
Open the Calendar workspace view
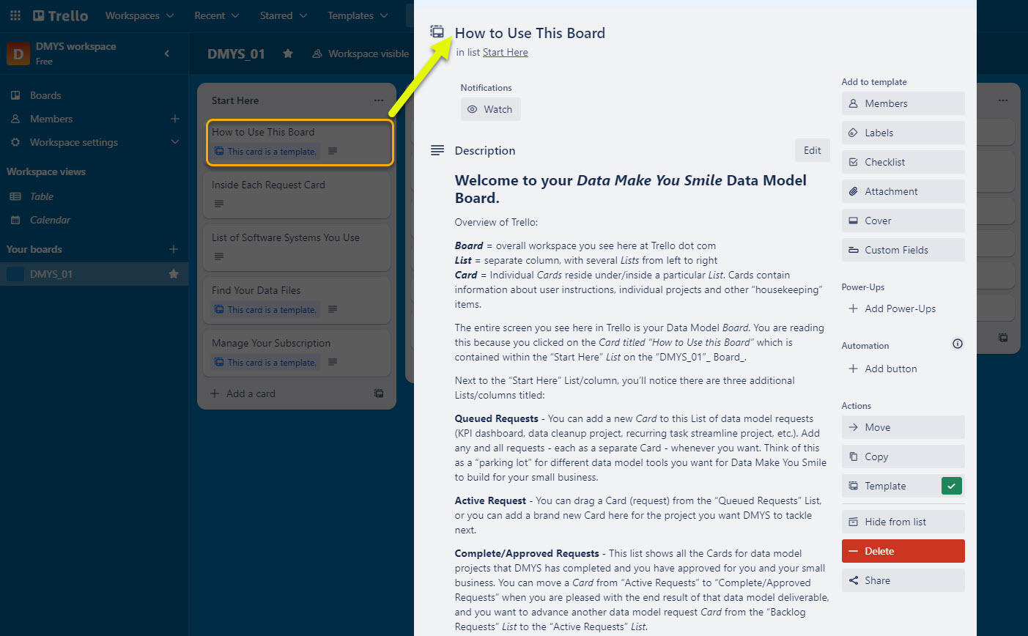tap(50, 220)
